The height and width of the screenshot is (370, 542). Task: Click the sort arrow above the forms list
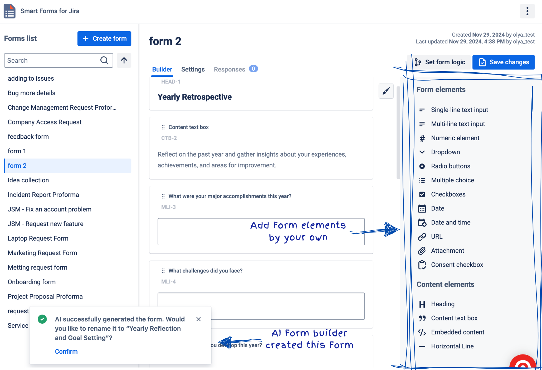pos(124,60)
